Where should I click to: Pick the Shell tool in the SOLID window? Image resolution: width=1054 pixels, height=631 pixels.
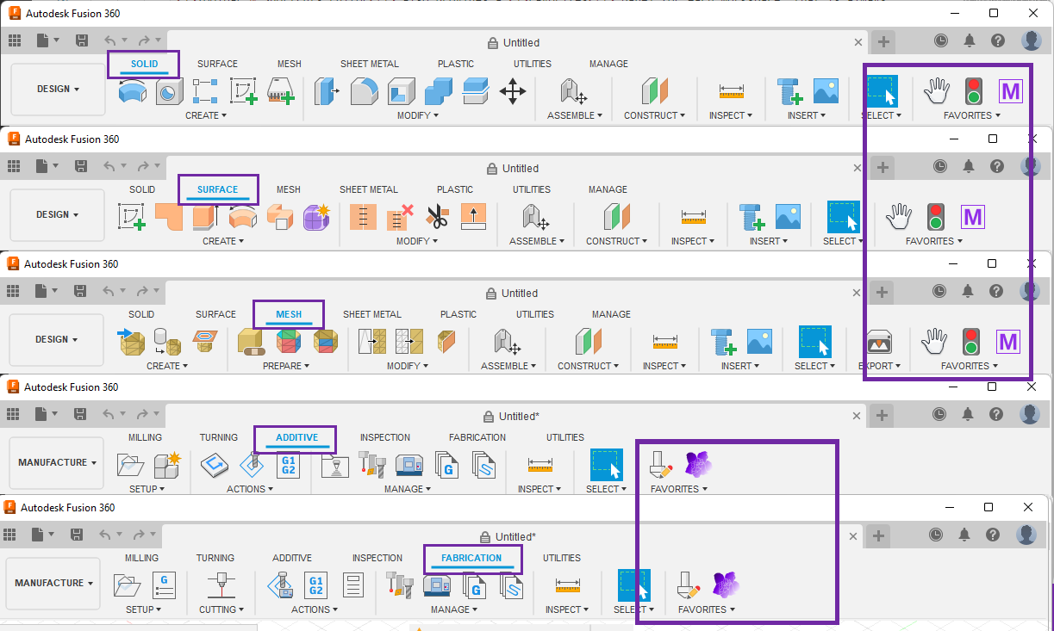pyautogui.click(x=401, y=90)
